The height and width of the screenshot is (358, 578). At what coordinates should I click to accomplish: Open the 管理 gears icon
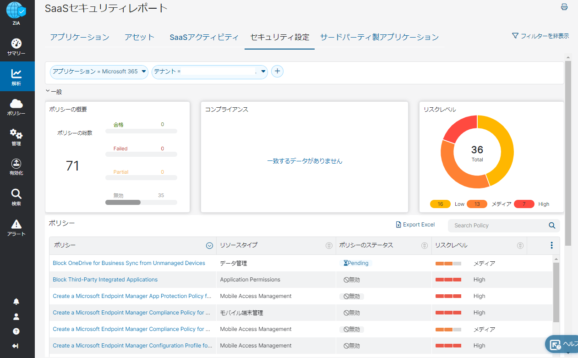click(x=16, y=134)
